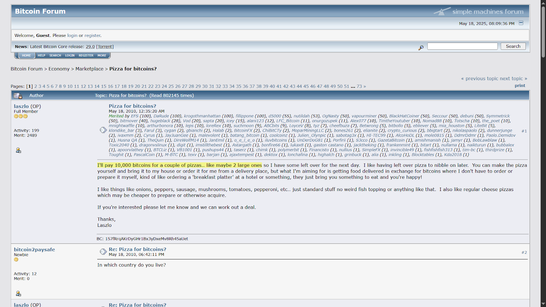Follow the login link in welcome bar

tap(72, 35)
